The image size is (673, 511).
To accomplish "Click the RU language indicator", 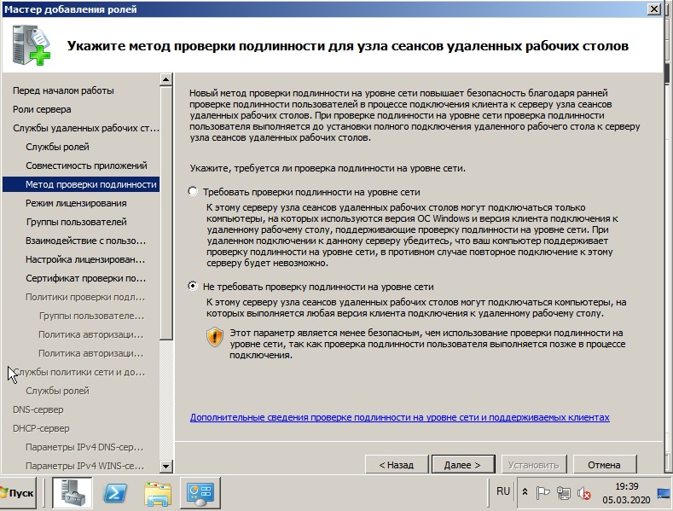I will pyautogui.click(x=503, y=491).
